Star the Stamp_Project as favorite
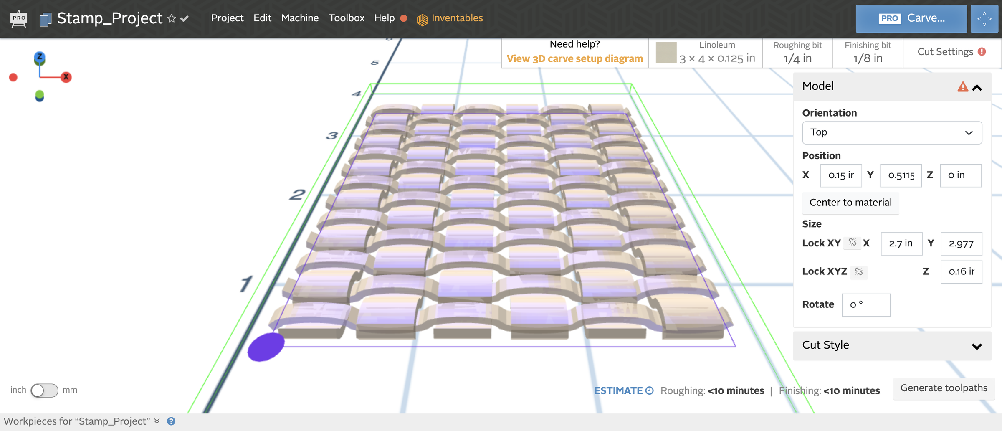The image size is (1002, 431). point(171,18)
